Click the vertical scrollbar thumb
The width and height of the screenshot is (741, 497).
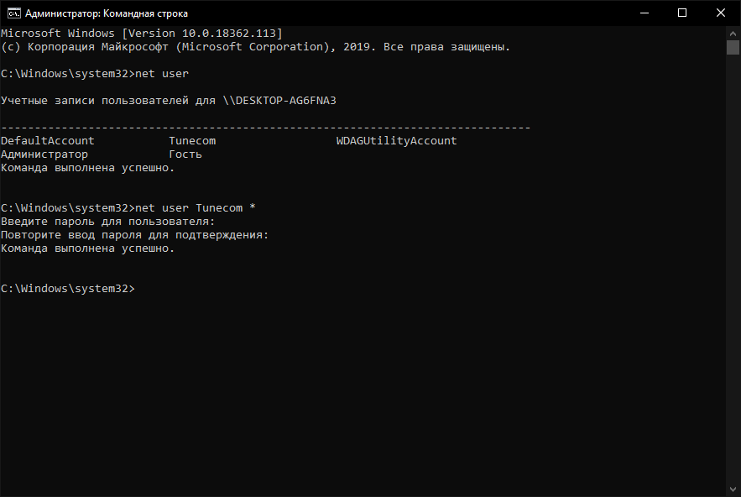point(733,46)
